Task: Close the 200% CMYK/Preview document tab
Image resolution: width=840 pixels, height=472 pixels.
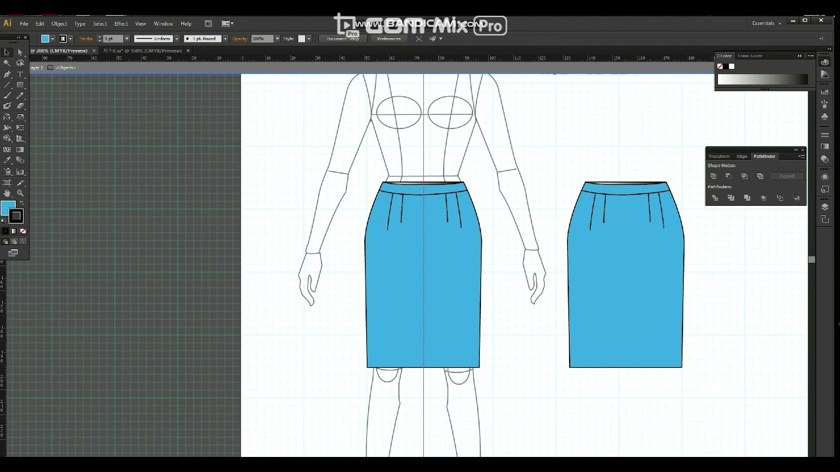Action: 94,50
